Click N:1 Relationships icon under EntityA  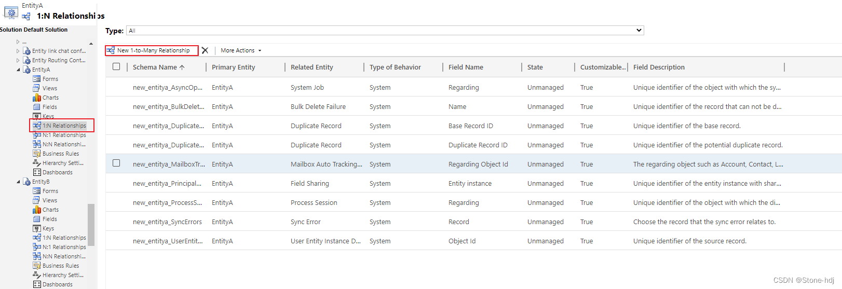tap(36, 135)
